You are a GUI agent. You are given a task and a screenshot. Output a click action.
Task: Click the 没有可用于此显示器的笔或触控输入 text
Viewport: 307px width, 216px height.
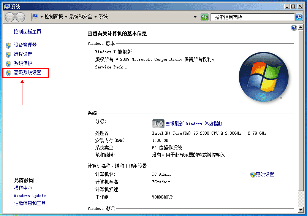pos(188,155)
